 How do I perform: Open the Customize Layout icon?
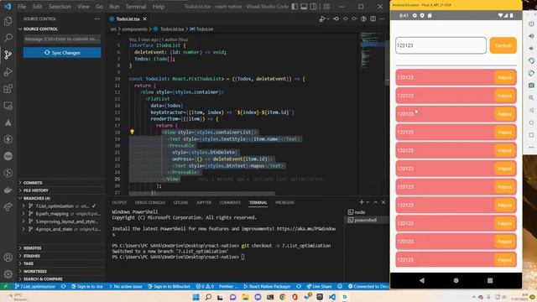pos(326,7)
